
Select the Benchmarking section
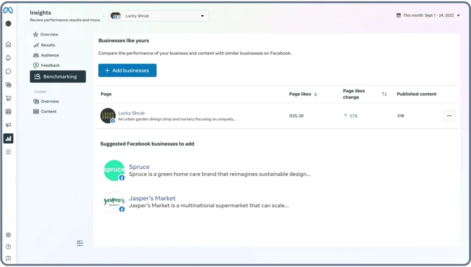58,76
